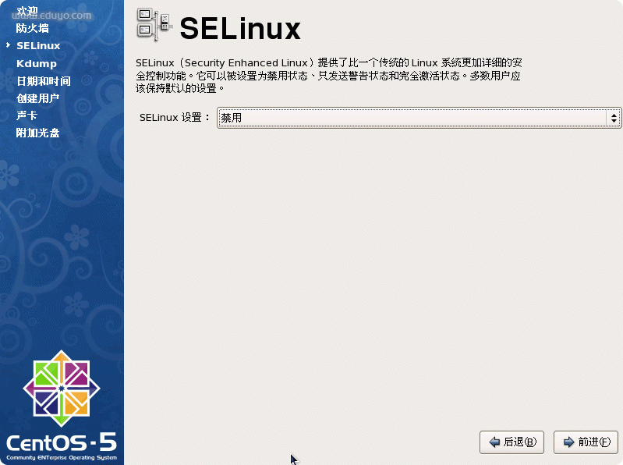Click the forward arrow icon on 前进 button
The image size is (623, 465).
[x=569, y=442]
